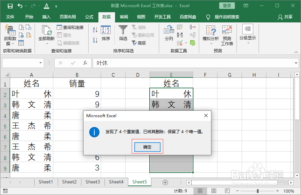Click the Select All corner triangle

(x=6, y=75)
